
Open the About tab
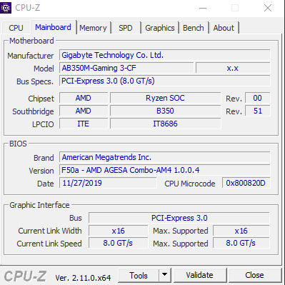pos(224,28)
